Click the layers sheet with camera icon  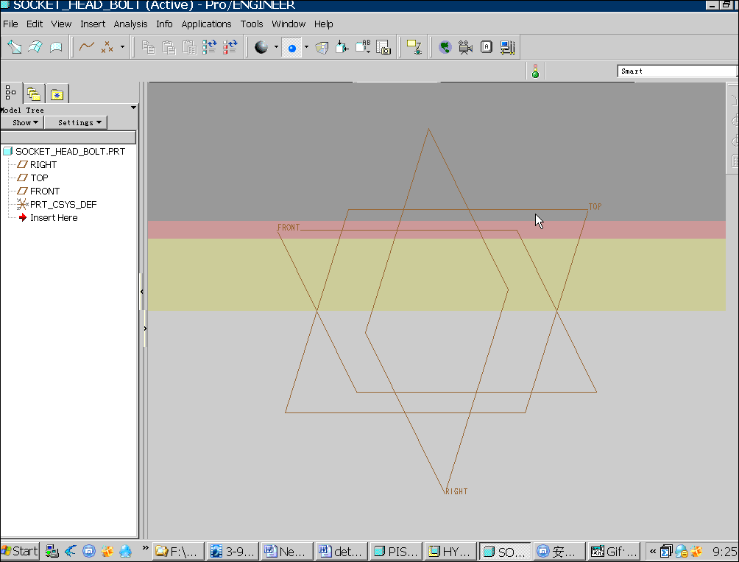tap(383, 47)
